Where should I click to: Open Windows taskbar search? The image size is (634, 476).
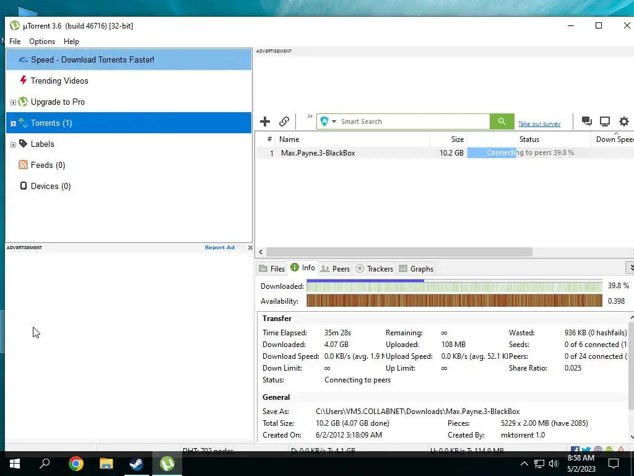click(45, 464)
